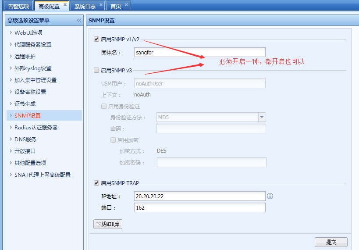Screen dimensions: 359x250
Task: Click the 提交 submit button
Action: pyautogui.click(x=331, y=242)
